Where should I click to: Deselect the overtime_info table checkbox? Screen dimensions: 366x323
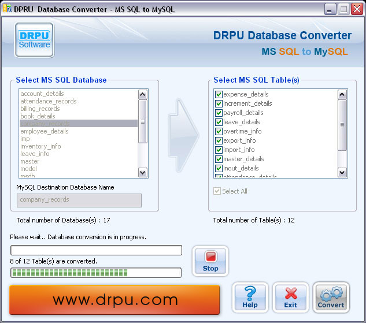point(219,131)
